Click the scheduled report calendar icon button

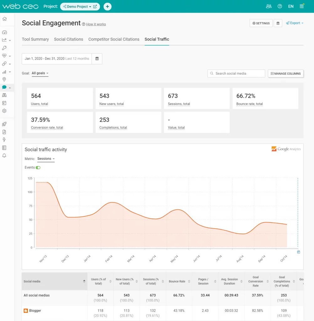[x=278, y=23]
